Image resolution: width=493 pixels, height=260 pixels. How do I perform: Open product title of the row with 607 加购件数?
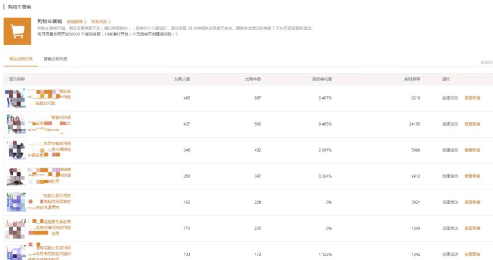tap(49, 97)
